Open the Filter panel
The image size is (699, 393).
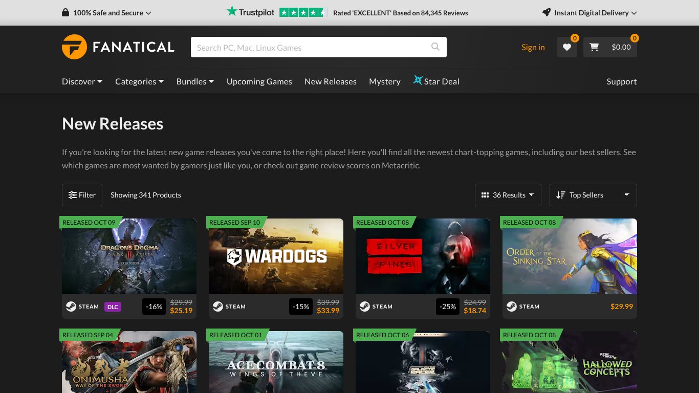click(82, 195)
